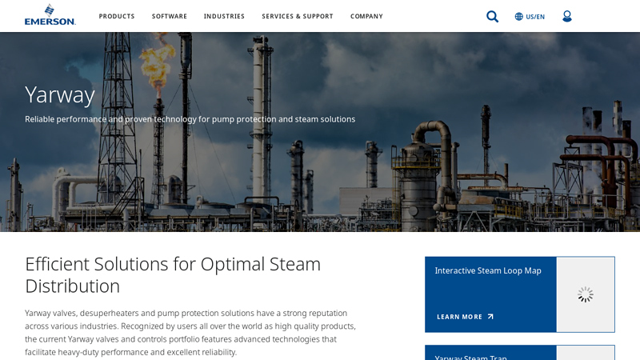Click the Efficient Solutions for Optimal Steam heading
The image size is (640, 360).
point(173,274)
